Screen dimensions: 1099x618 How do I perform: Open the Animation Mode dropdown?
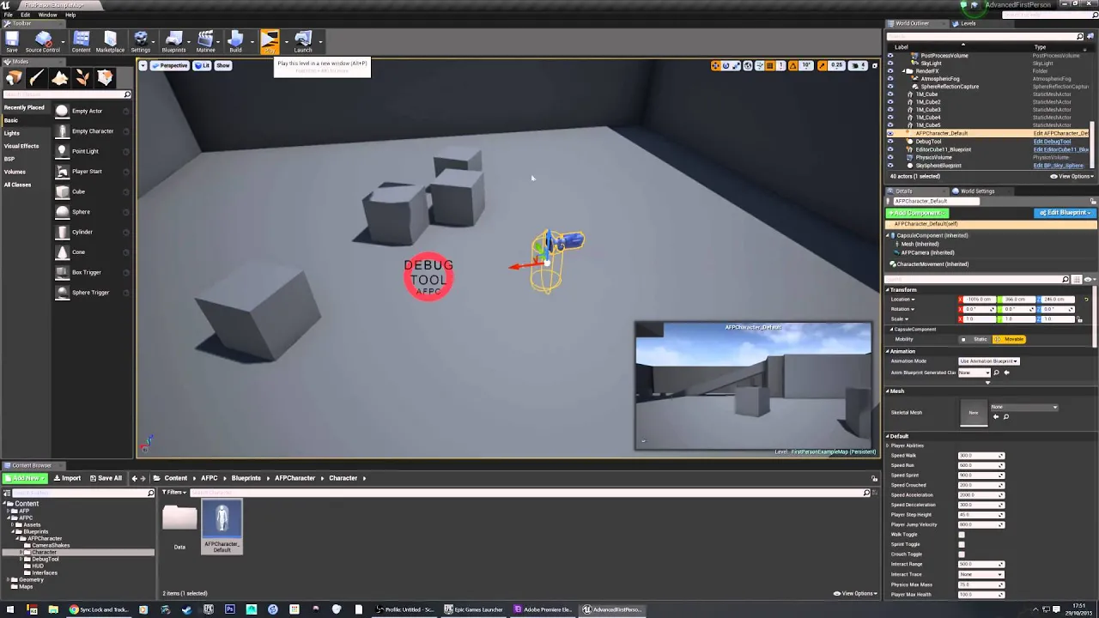click(989, 361)
